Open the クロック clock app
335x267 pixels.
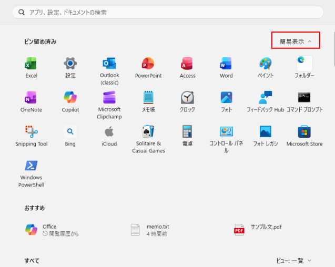pos(187,101)
